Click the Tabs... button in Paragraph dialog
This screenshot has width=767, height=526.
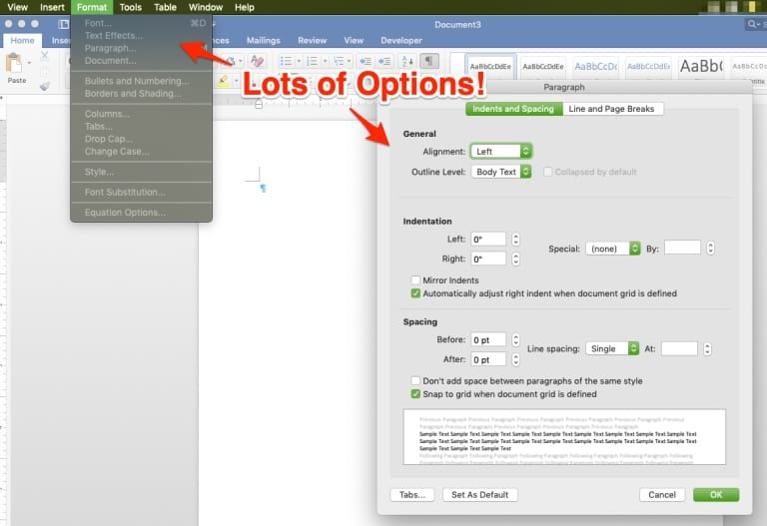tap(412, 495)
